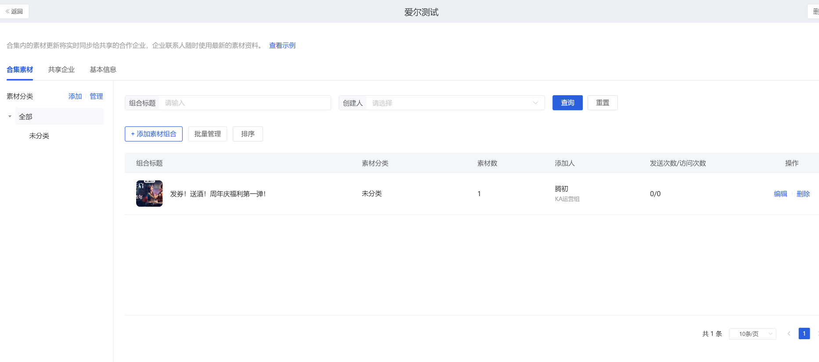This screenshot has height=362, width=819.
Task: Switch to the 共享企业 tab
Action: click(61, 69)
